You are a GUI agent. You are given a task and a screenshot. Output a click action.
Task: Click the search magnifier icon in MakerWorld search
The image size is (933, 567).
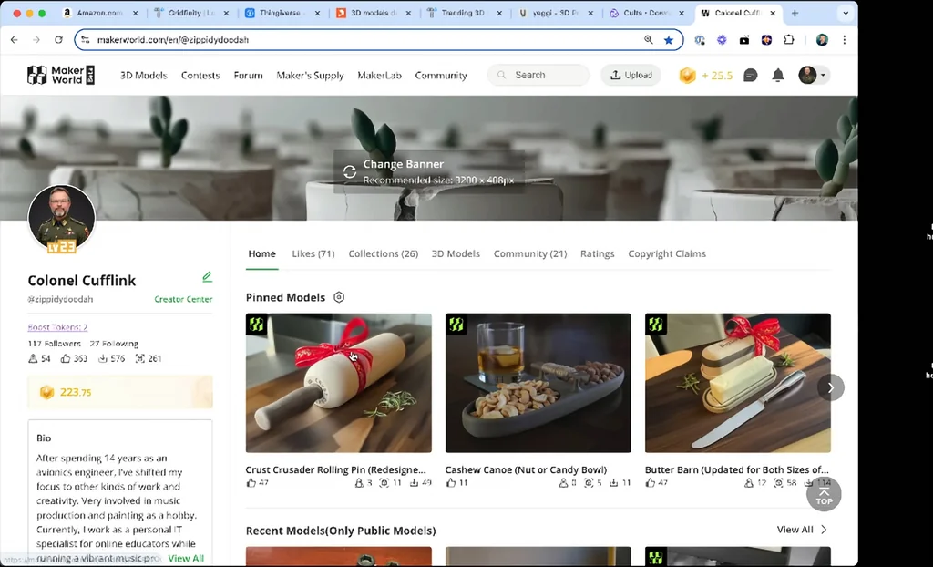pos(502,75)
